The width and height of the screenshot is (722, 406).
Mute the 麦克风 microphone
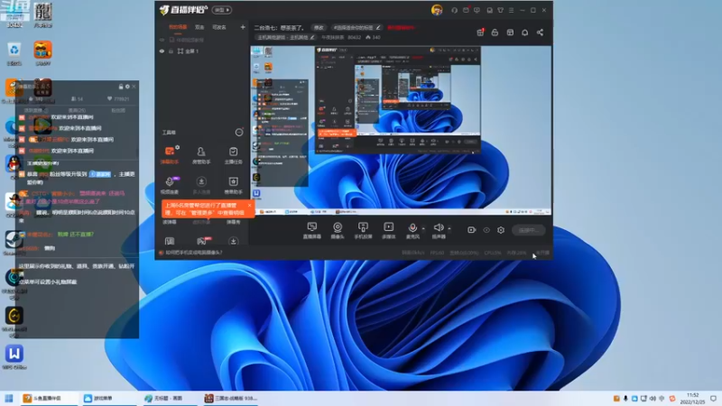point(412,230)
